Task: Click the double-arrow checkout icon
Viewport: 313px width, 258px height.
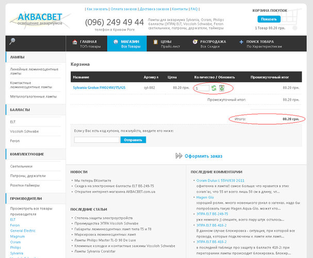Action: [179, 155]
